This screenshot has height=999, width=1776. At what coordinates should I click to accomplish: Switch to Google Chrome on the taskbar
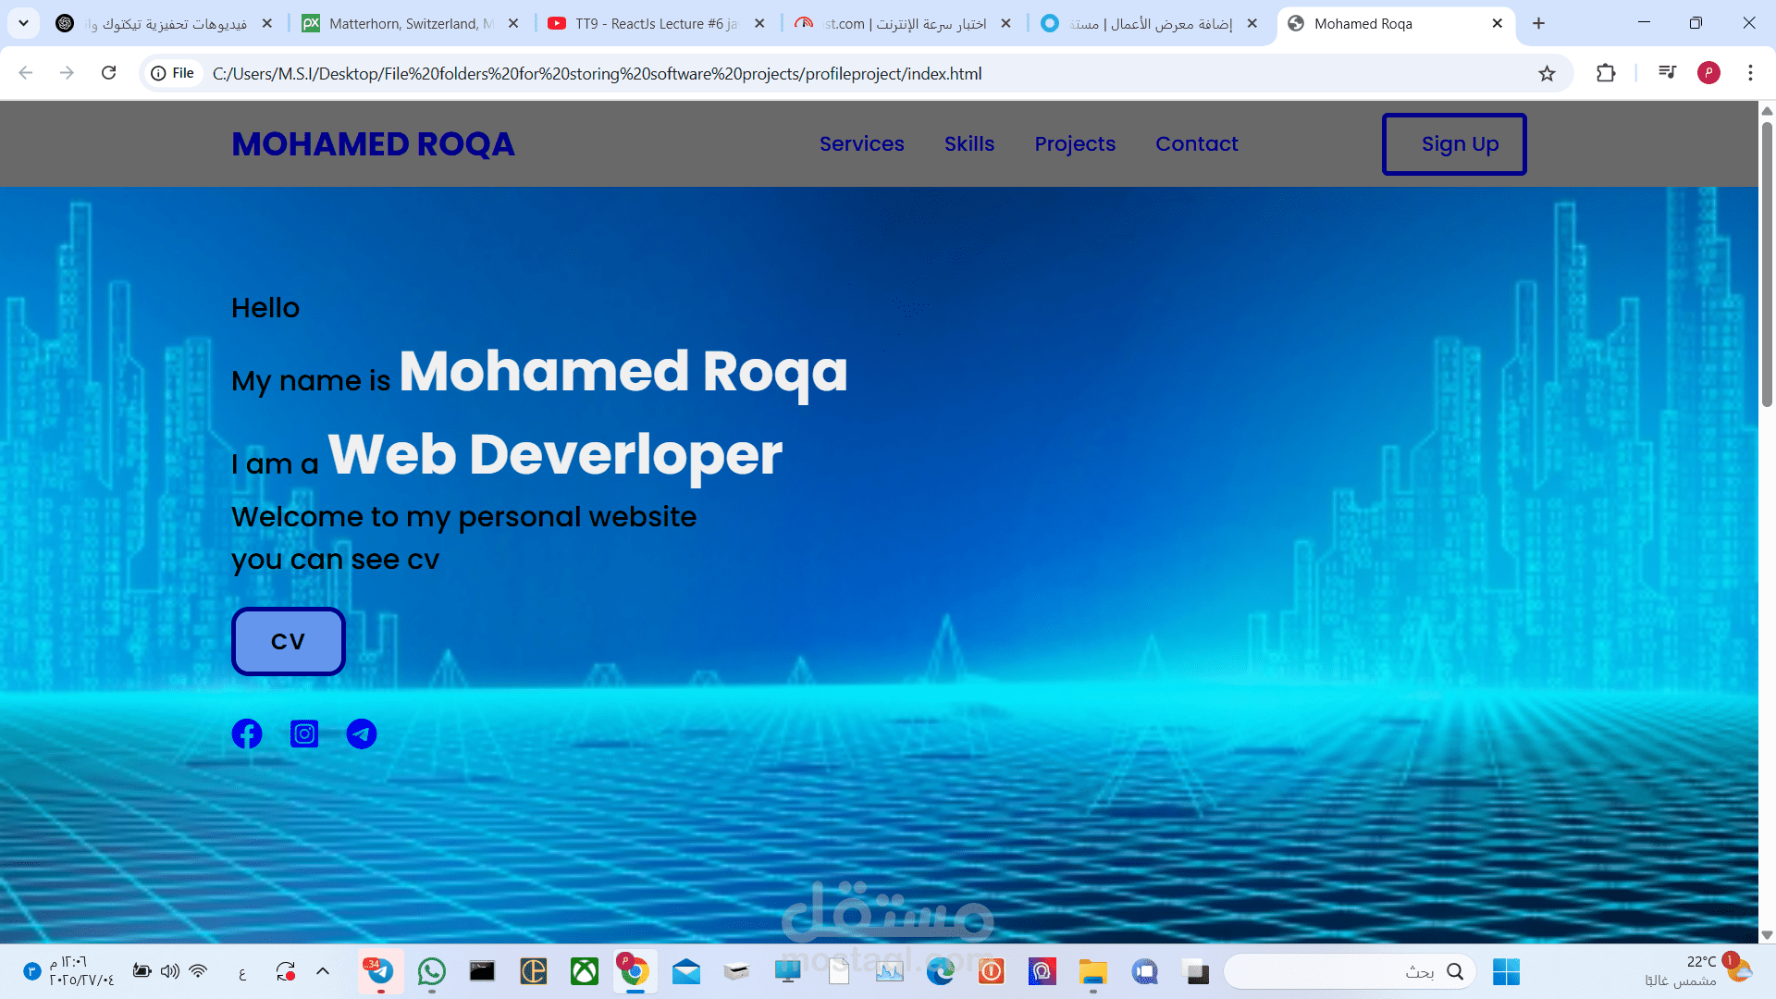click(x=634, y=971)
